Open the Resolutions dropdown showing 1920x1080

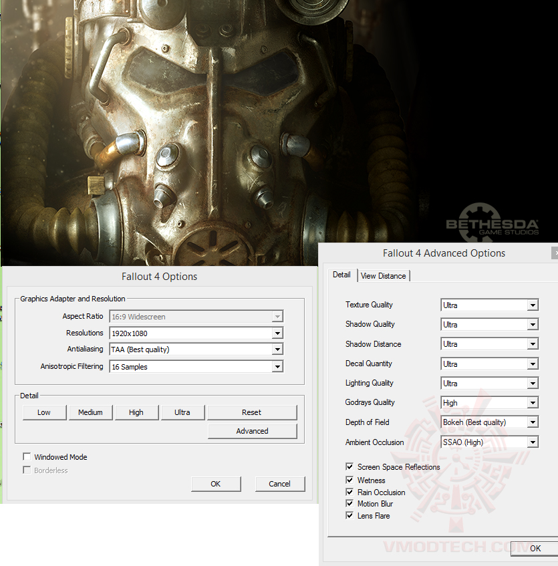click(196, 333)
